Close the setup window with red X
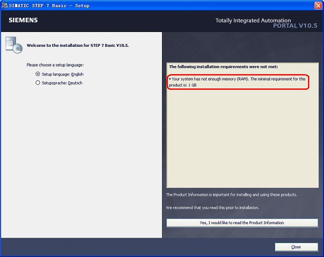 pos(318,5)
